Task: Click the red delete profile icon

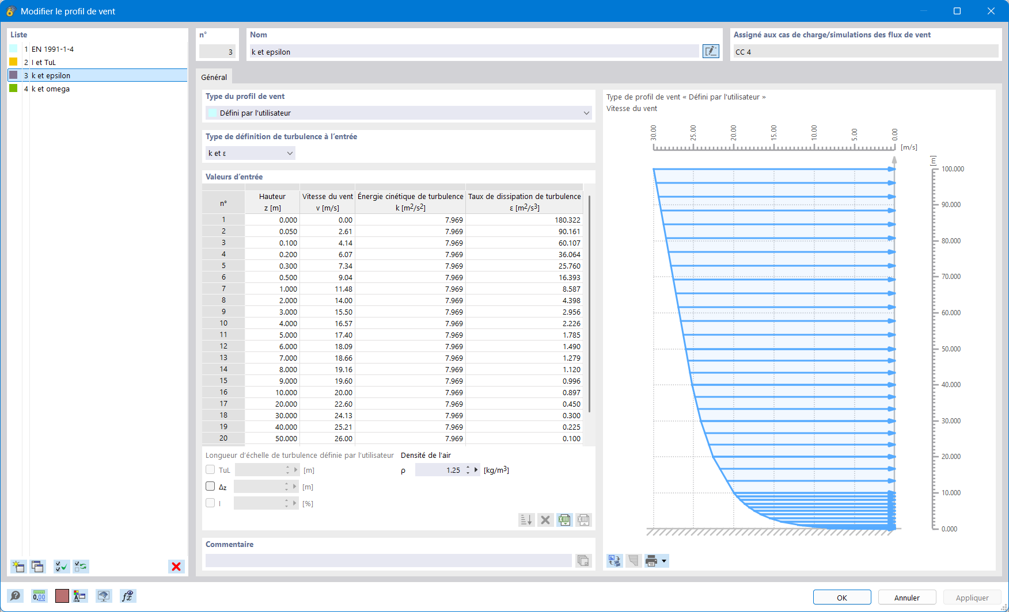Action: click(176, 567)
